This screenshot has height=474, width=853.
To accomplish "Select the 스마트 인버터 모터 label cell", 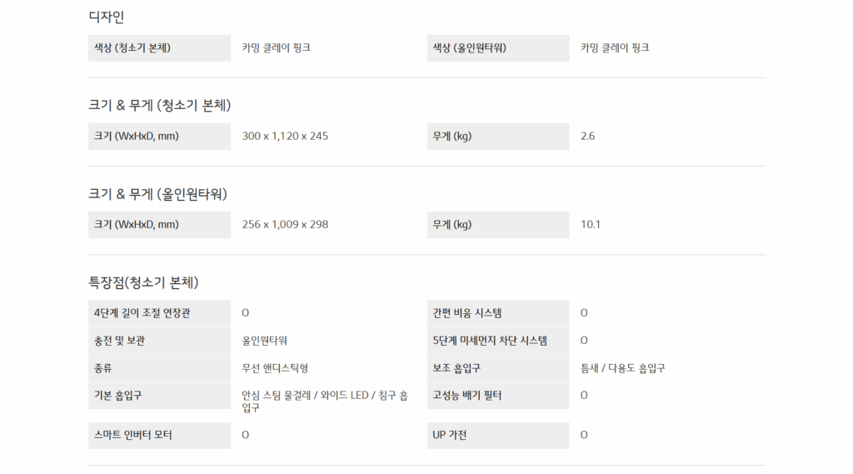I will click(158, 435).
